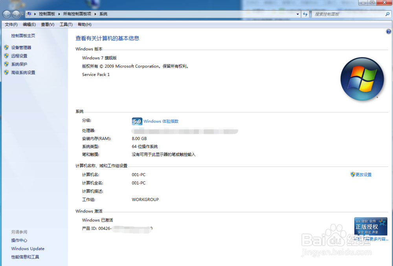Open 操作中心 under 另请参阅
This screenshot has height=266, width=393.
pos(19,240)
